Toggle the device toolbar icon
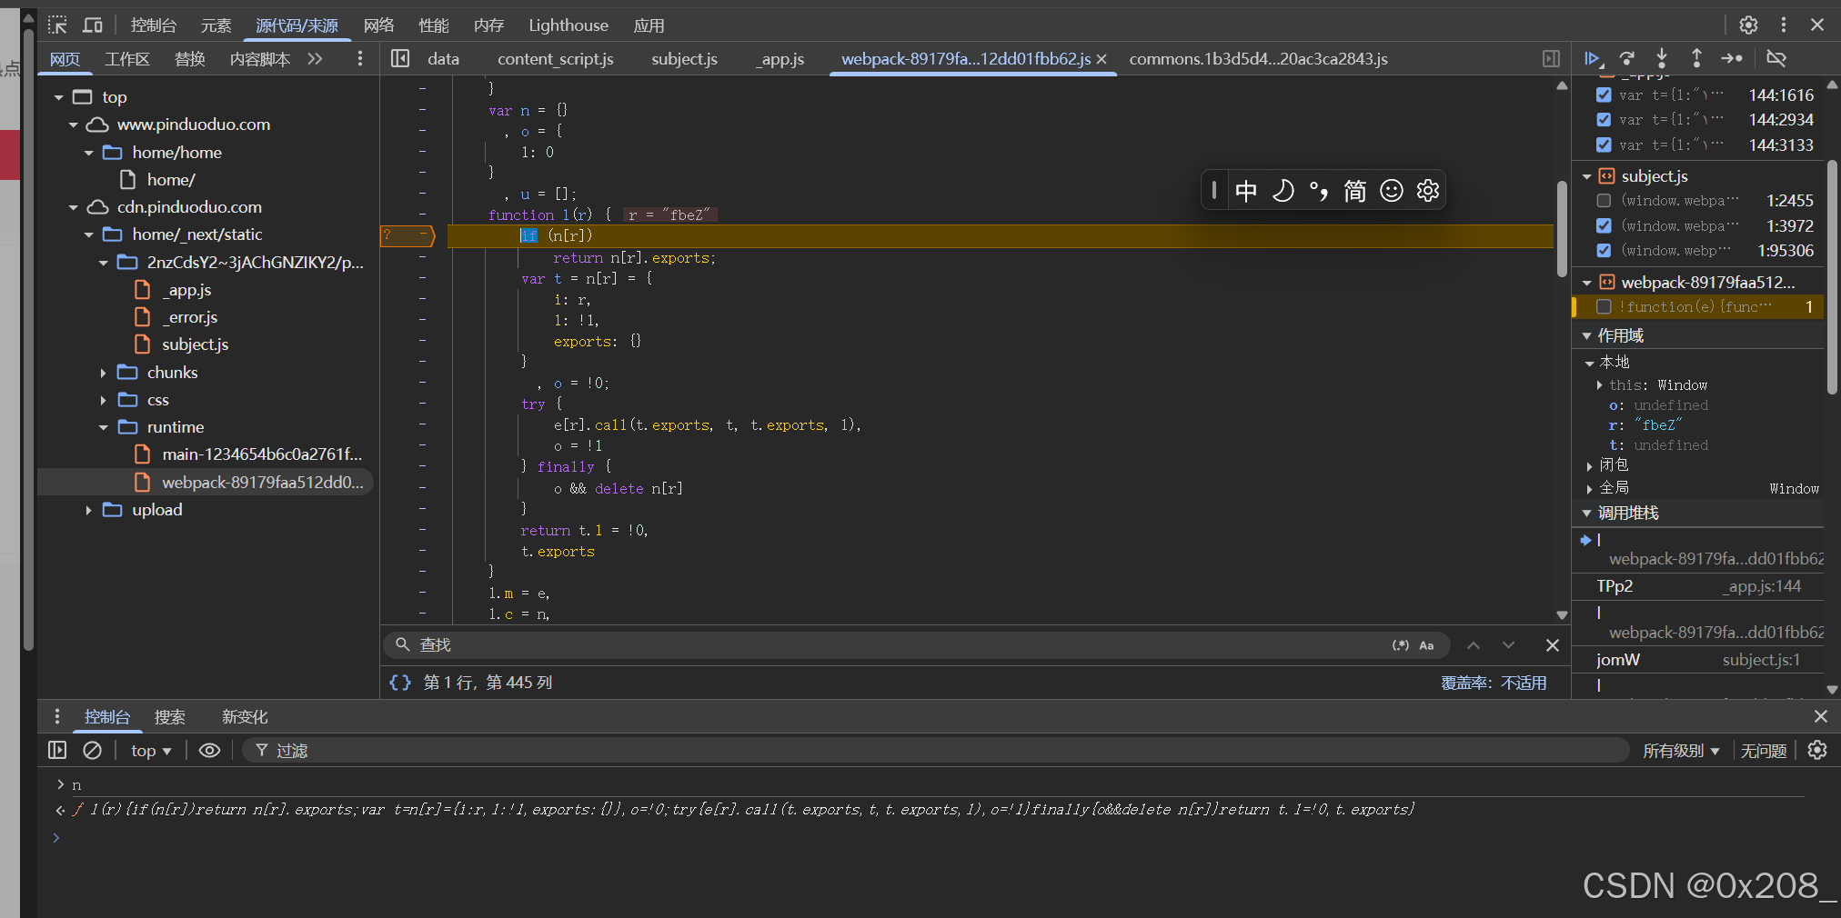 pyautogui.click(x=93, y=25)
